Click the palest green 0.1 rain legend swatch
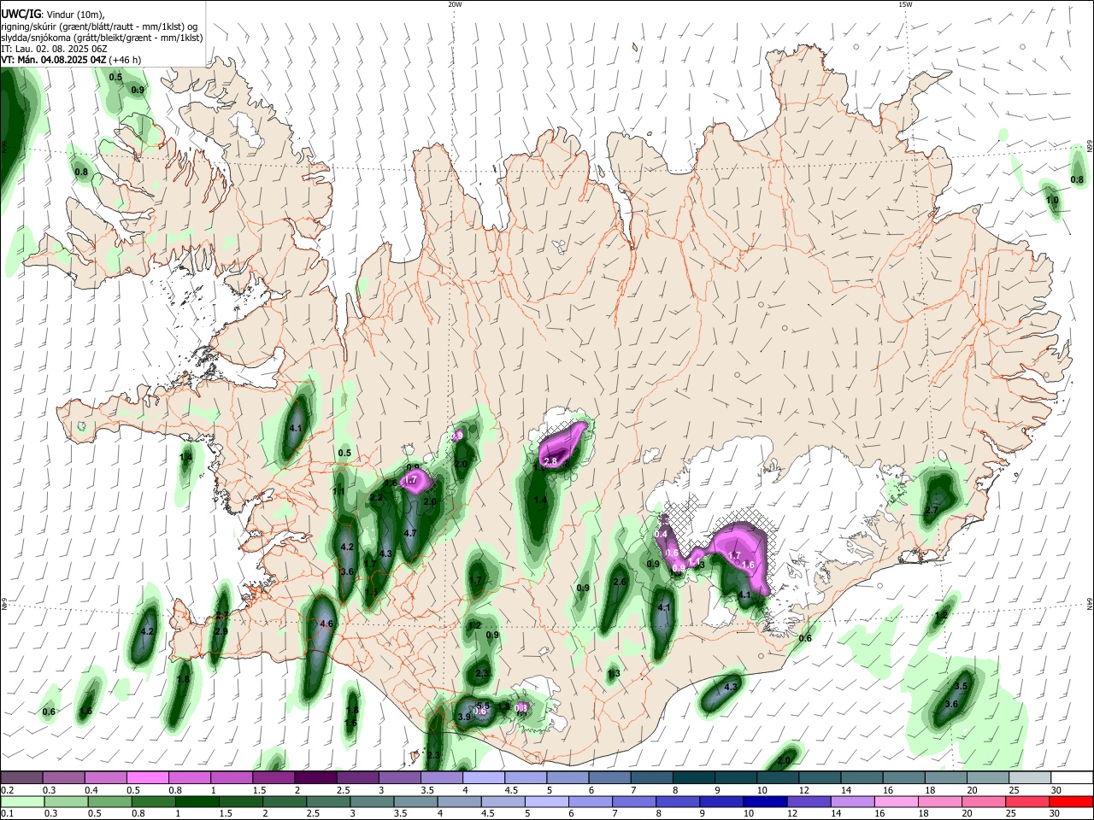The width and height of the screenshot is (1094, 820). click(22, 801)
